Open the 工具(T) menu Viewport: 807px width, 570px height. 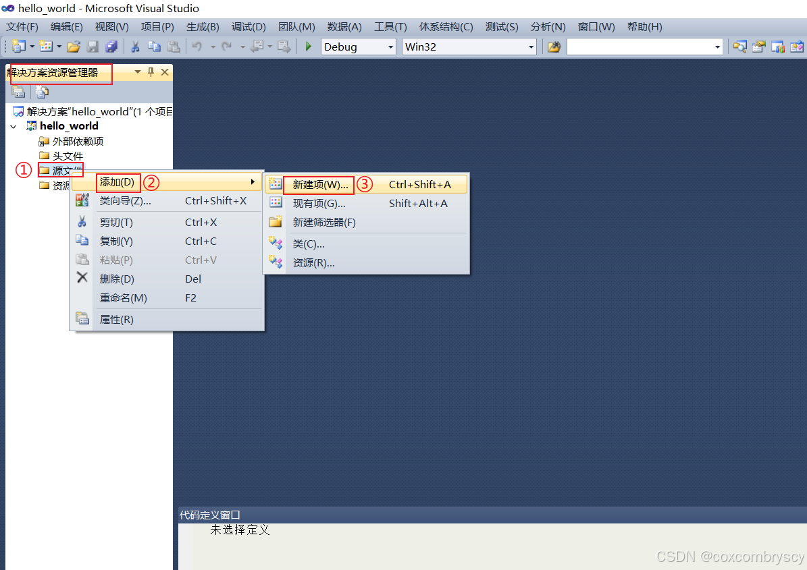[390, 27]
